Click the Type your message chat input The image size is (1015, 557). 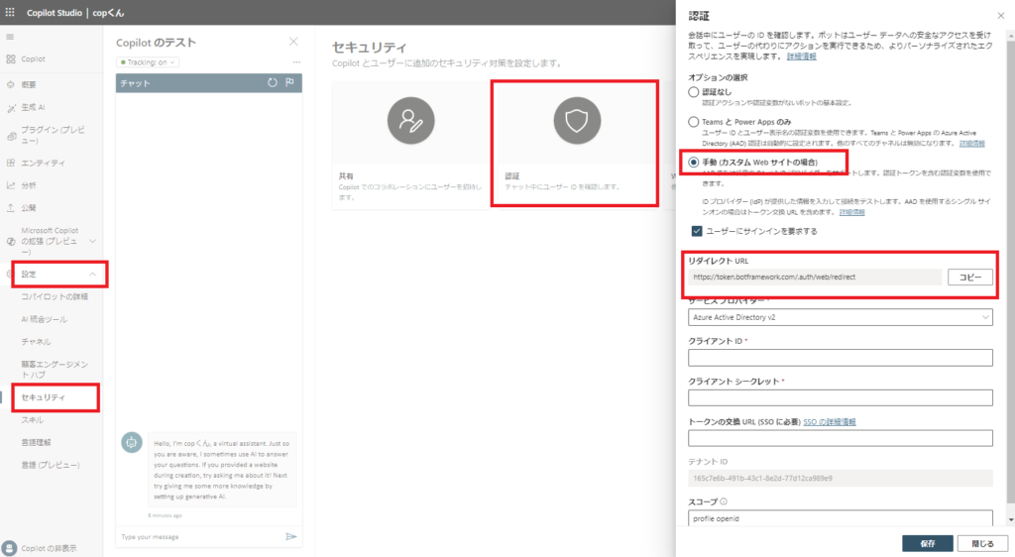200,537
